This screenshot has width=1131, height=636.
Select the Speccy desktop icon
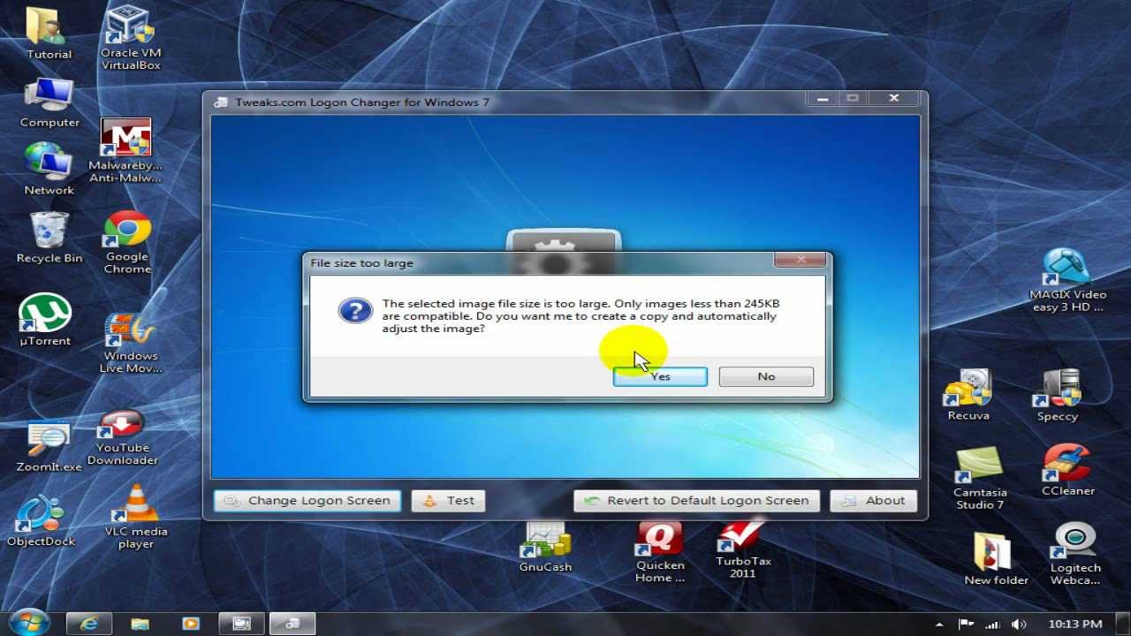click(1058, 396)
